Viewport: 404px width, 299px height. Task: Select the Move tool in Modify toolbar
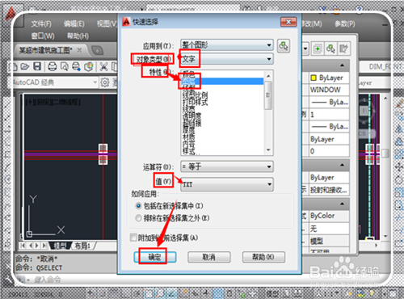399,167
